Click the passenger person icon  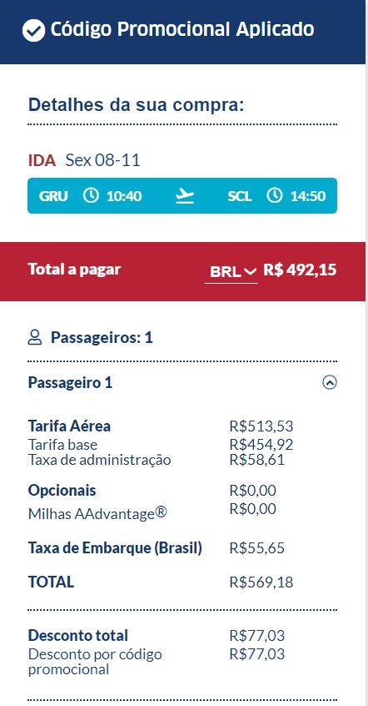point(35,337)
